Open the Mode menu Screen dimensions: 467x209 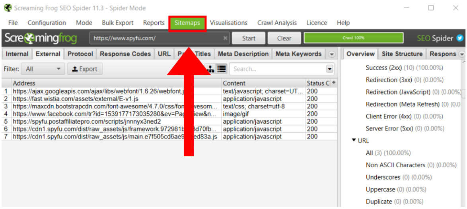(x=84, y=23)
